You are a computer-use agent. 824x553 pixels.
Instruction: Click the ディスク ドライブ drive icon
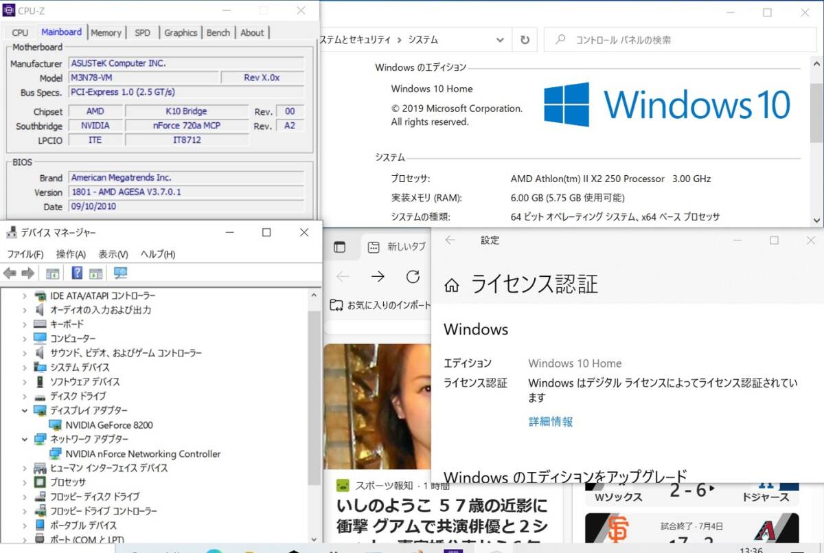coord(40,396)
